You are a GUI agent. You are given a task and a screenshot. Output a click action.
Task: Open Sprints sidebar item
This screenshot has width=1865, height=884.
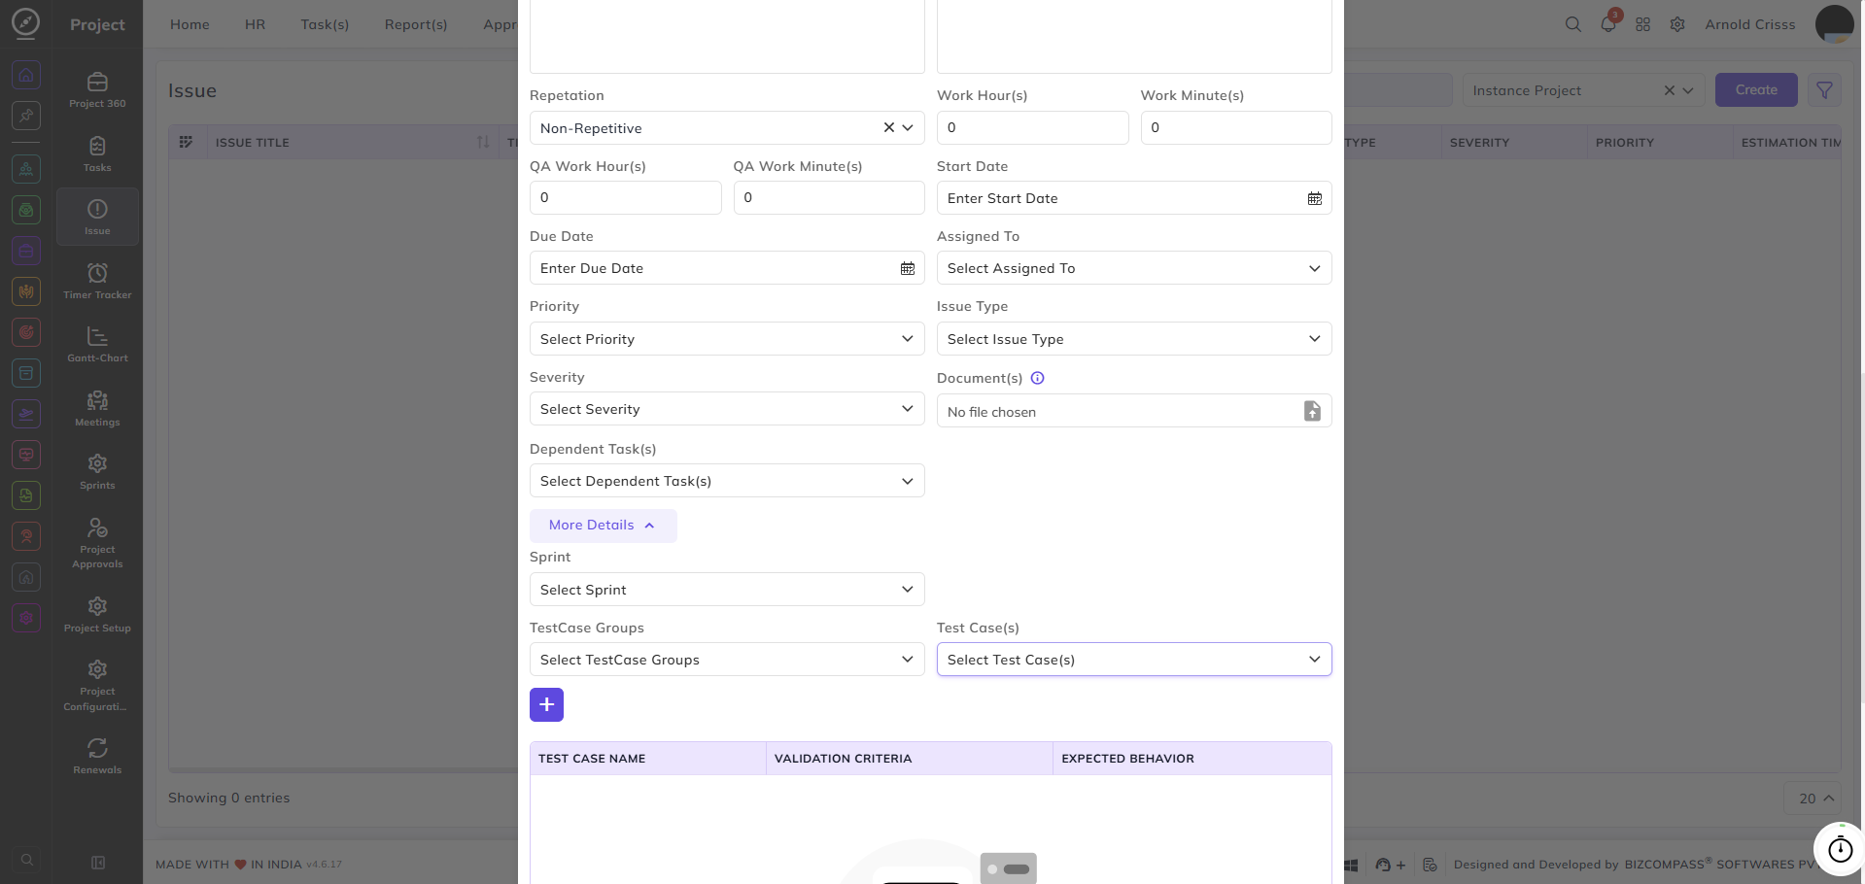[97, 471]
